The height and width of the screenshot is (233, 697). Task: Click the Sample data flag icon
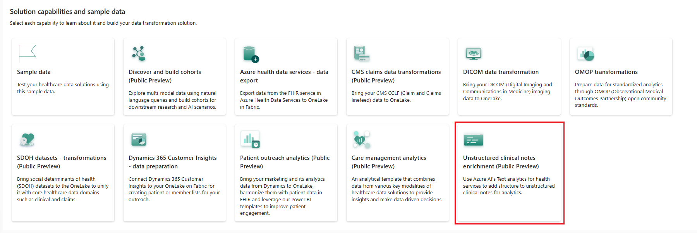27,53
